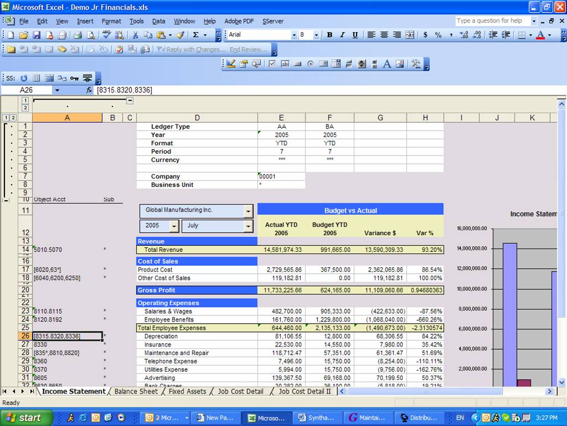This screenshot has width=567, height=426.
Task: Copy the selection using the Copy icon
Action: pos(148,35)
